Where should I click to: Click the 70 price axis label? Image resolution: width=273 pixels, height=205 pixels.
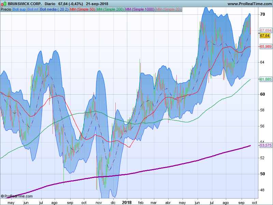pyautogui.click(x=262, y=14)
